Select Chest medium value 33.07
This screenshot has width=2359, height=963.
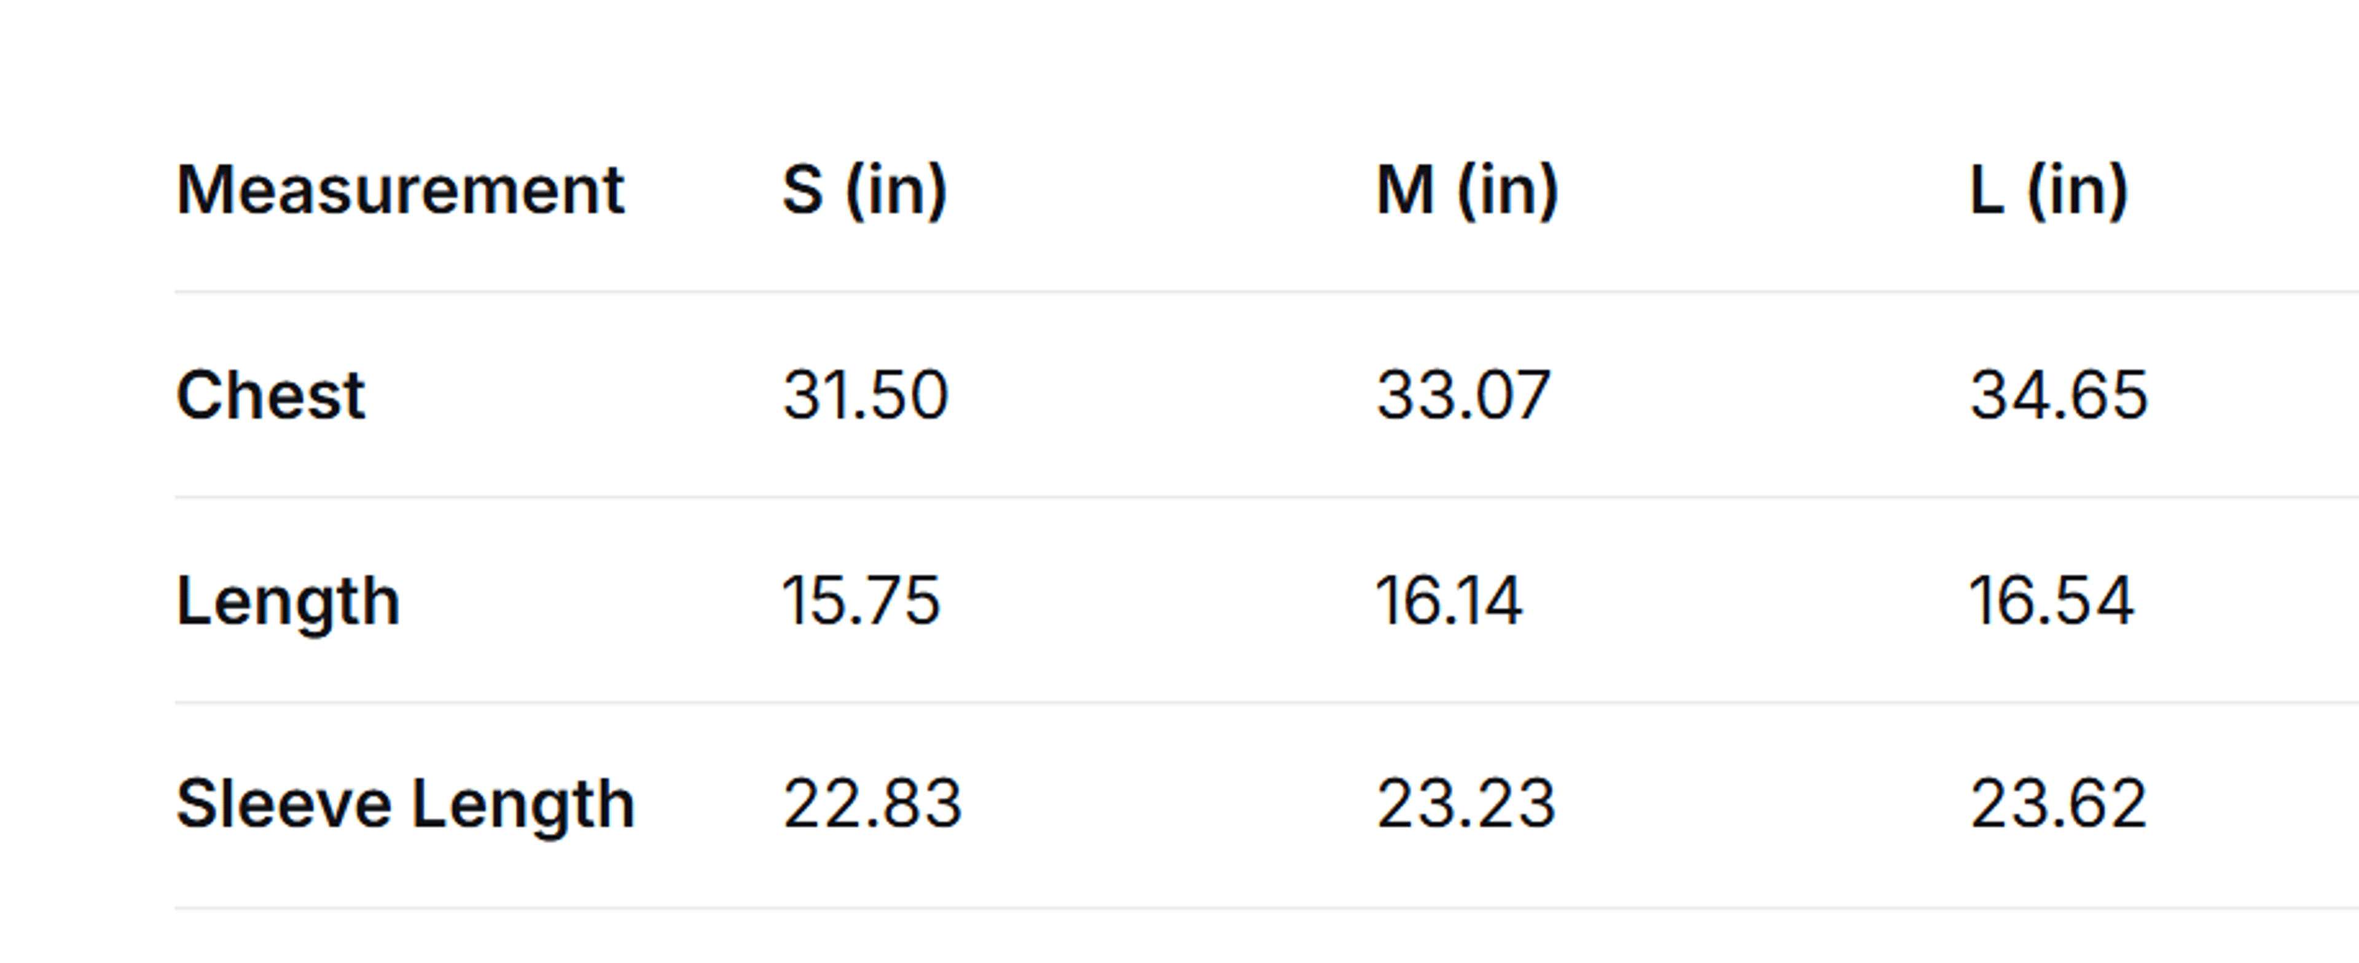[1463, 396]
